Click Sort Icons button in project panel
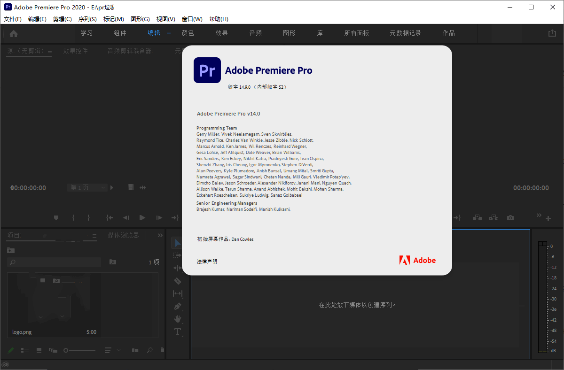Image resolution: width=564 pixels, height=370 pixels. 108,350
